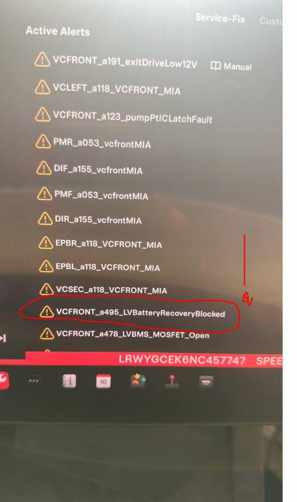The width and height of the screenshot is (297, 502).
Task: Open VCFRONT_a123_pumpPtICLatchFault alert details
Action: (x=123, y=116)
